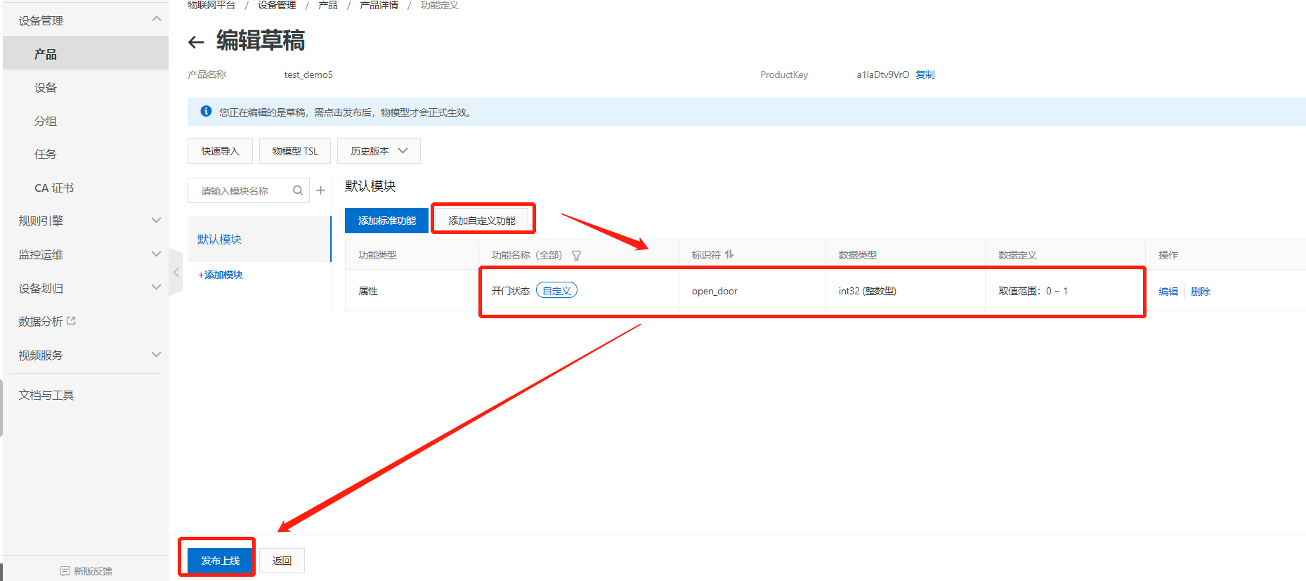Expand the 监控运维 menu section
Image resolution: width=1306 pixels, height=581 pixels.
156,254
